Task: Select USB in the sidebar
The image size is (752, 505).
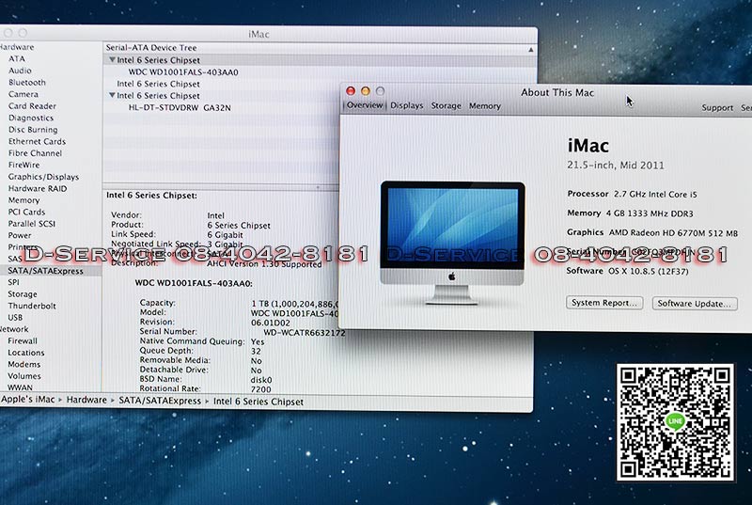Action: coord(15,318)
